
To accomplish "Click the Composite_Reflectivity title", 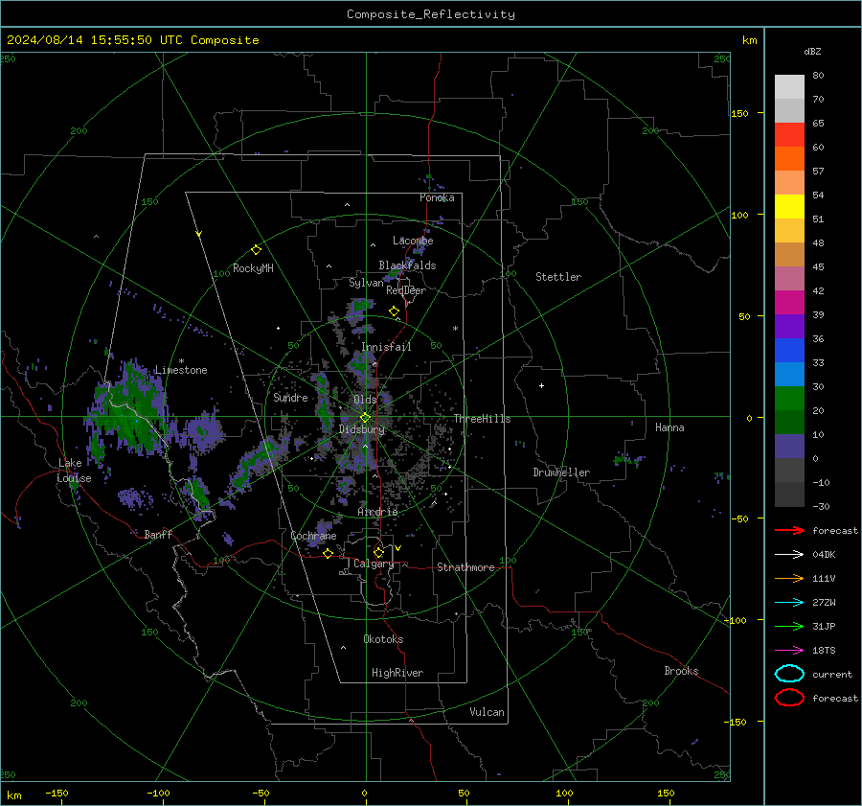I will pos(431,14).
